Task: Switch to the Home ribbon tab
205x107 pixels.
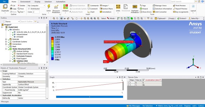Action: point(14,2)
